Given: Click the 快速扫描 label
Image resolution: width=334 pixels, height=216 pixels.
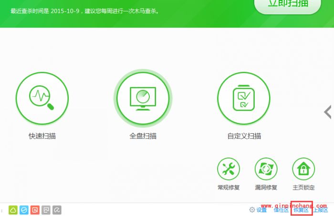Looking at the screenshot, I should 42,136.
